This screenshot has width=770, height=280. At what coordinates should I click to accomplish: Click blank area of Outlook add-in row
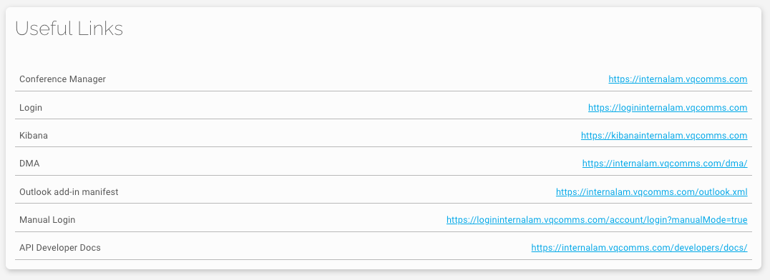(334, 191)
